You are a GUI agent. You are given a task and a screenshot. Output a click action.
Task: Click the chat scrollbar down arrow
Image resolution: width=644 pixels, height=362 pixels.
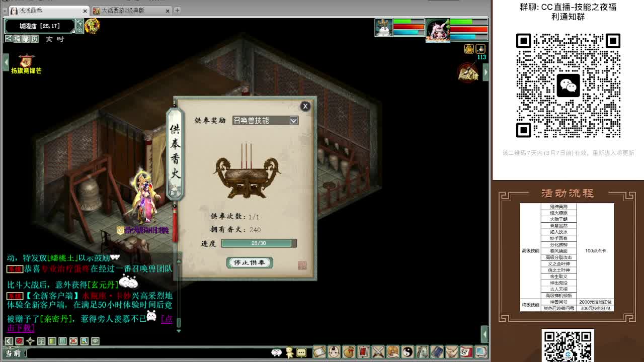point(178,330)
